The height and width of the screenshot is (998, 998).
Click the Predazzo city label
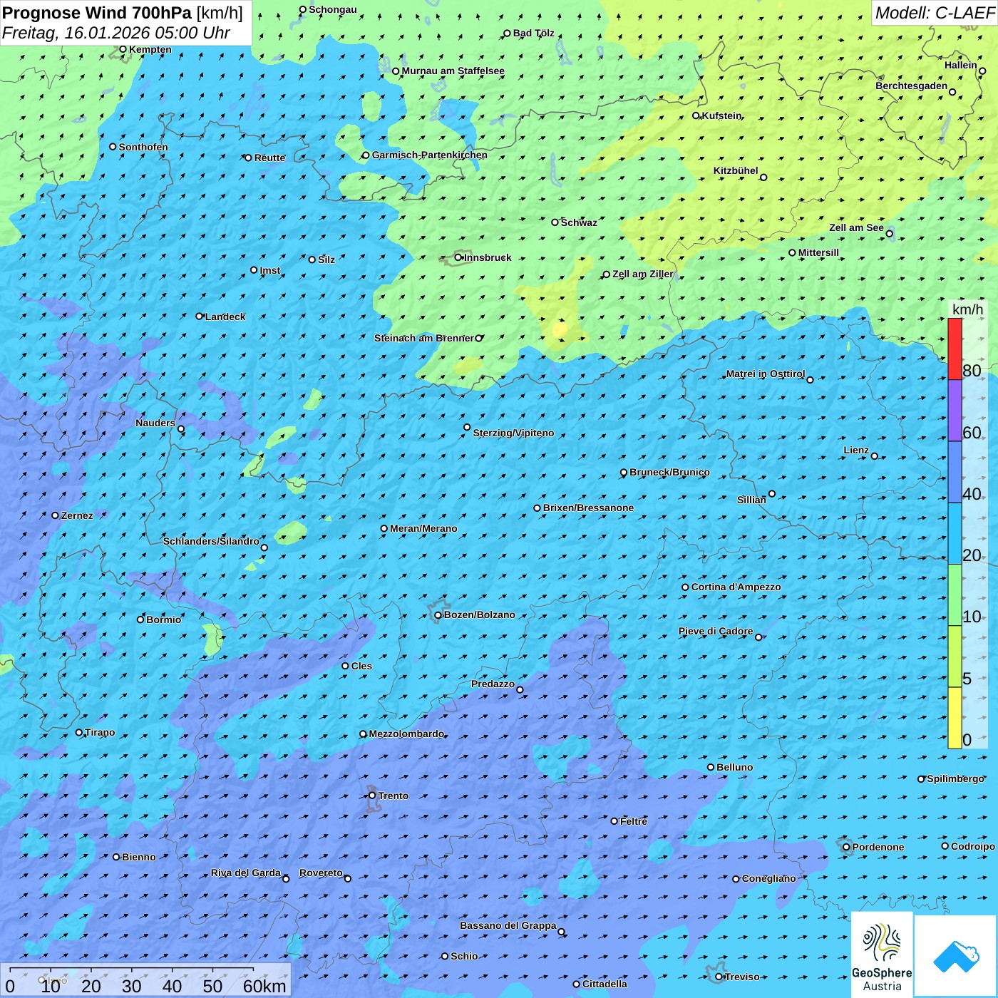(493, 684)
